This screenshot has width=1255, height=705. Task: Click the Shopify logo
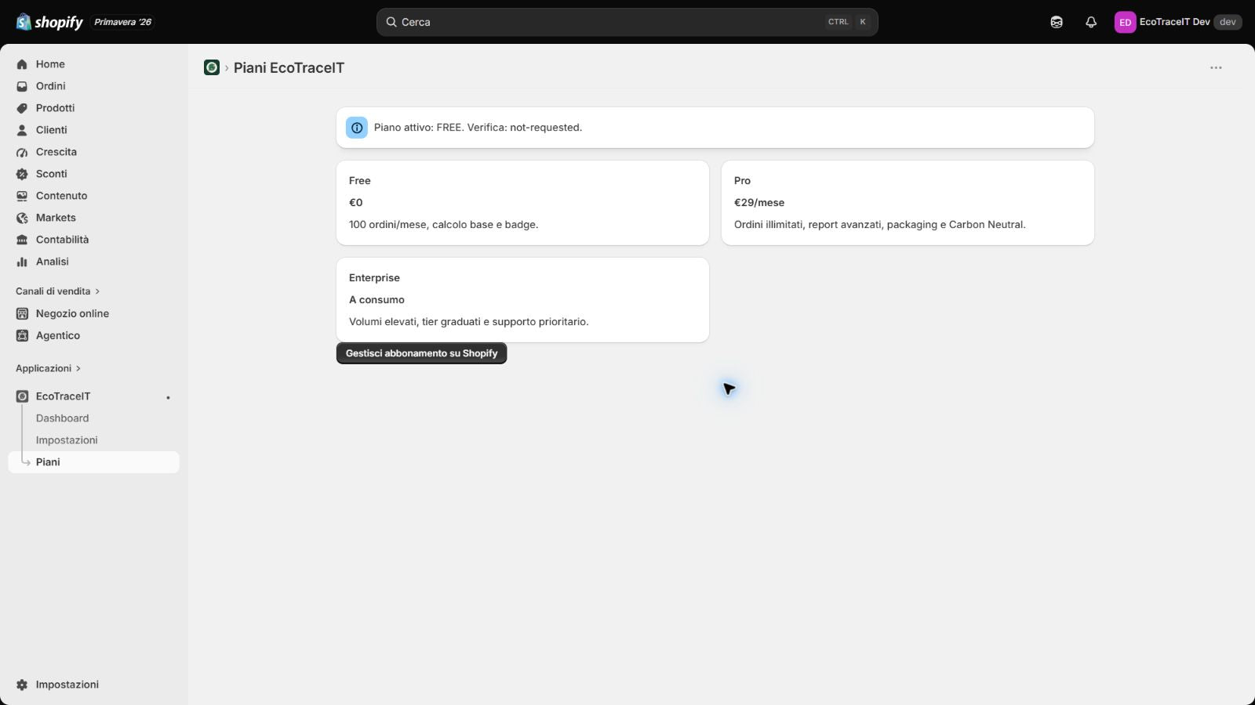pyautogui.click(x=49, y=22)
